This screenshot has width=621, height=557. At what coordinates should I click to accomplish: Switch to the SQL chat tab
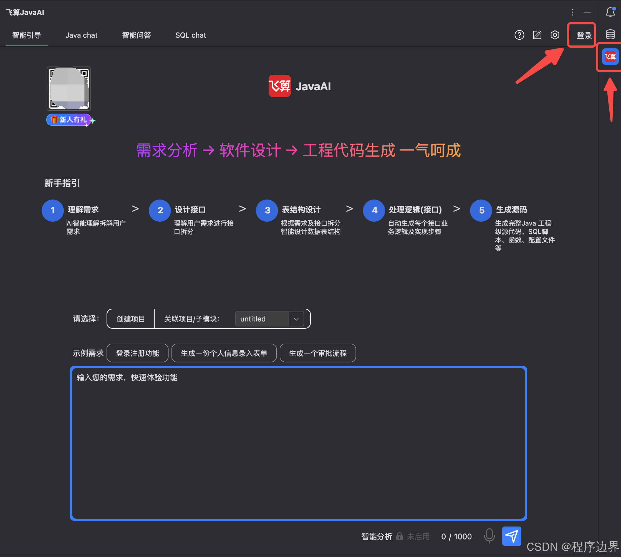click(191, 35)
